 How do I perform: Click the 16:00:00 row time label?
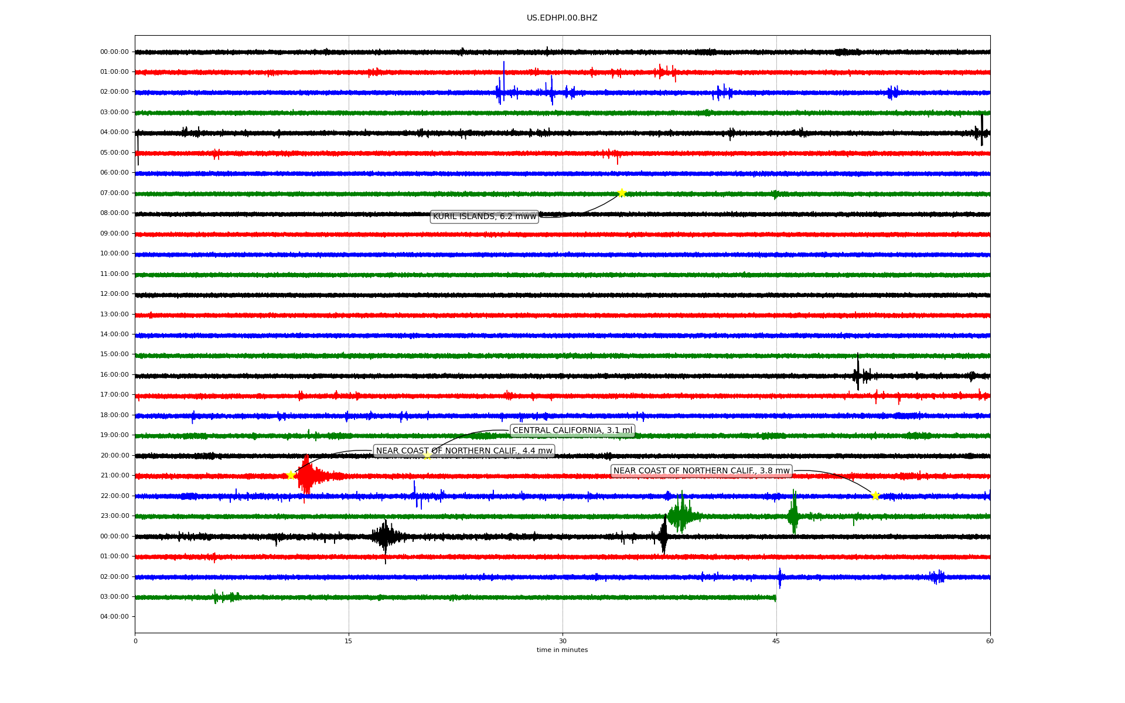pos(114,375)
